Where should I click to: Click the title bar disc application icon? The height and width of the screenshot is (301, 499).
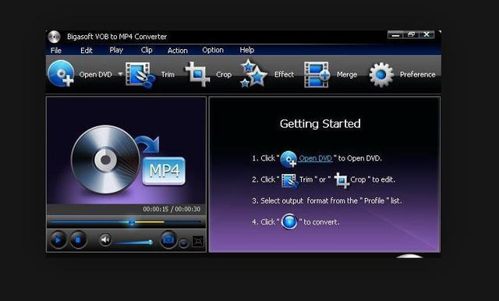coord(54,37)
